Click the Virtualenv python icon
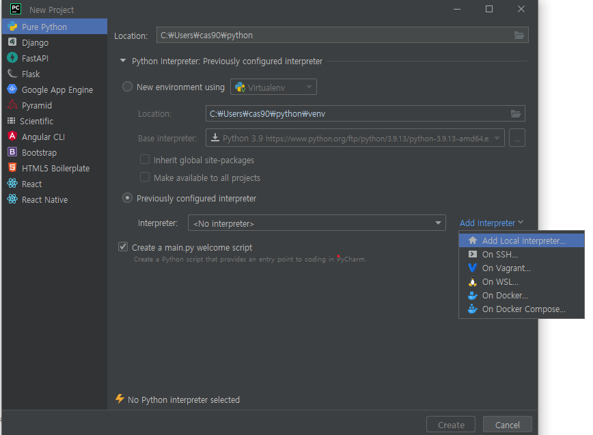 coord(240,87)
